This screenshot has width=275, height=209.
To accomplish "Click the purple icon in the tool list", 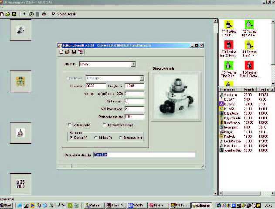I will pyautogui.click(x=221, y=104).
